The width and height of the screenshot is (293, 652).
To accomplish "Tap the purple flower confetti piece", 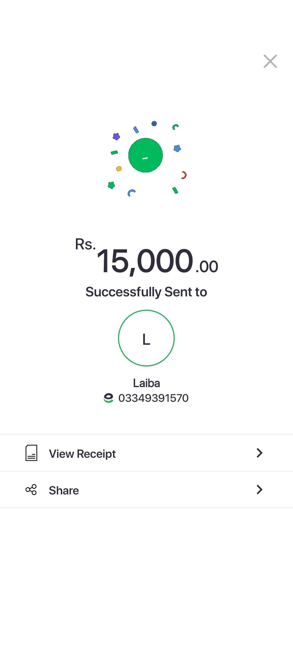I will tap(116, 136).
